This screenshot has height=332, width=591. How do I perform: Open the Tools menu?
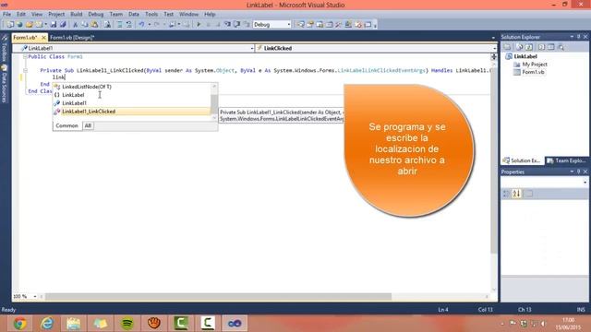click(x=151, y=15)
